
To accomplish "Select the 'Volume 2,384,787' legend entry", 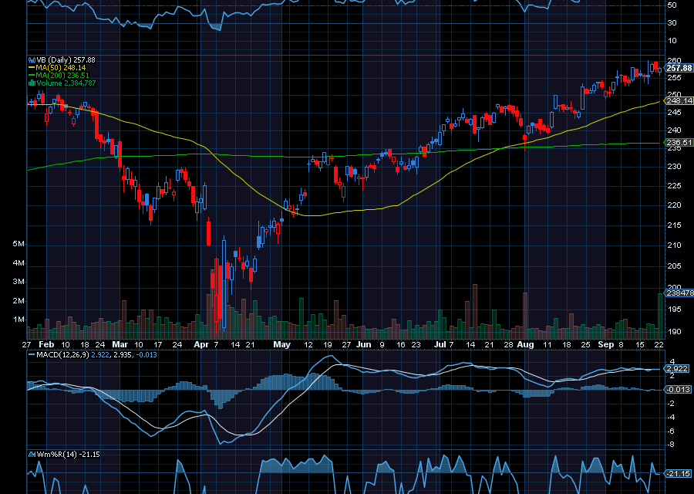I will (x=66, y=83).
